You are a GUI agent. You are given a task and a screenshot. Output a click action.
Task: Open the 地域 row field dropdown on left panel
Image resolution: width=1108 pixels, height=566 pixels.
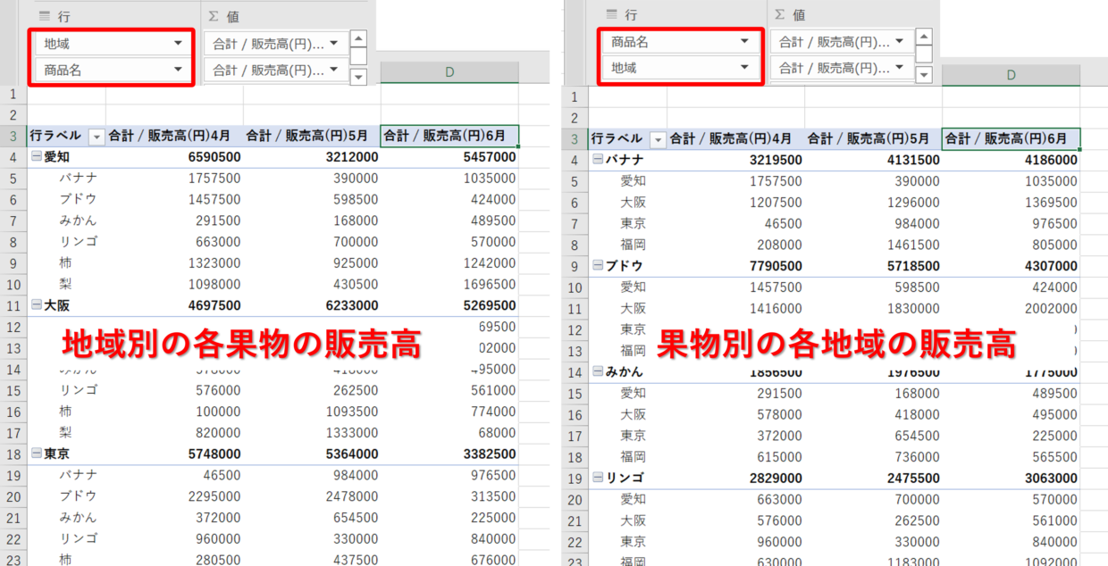pos(180,42)
